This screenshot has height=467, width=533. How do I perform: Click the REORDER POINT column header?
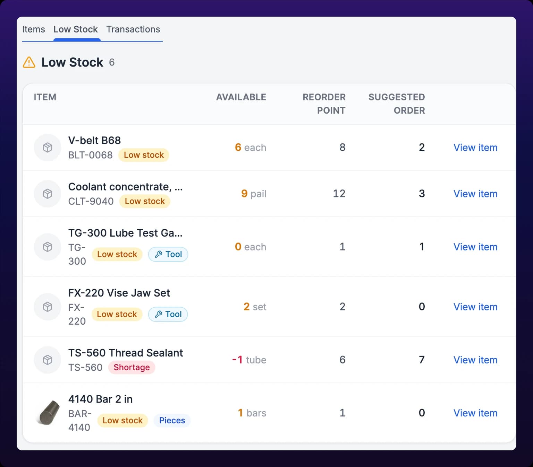pyautogui.click(x=324, y=104)
